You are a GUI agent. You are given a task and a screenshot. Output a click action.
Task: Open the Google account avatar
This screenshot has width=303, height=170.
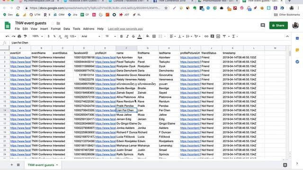pos(295,25)
